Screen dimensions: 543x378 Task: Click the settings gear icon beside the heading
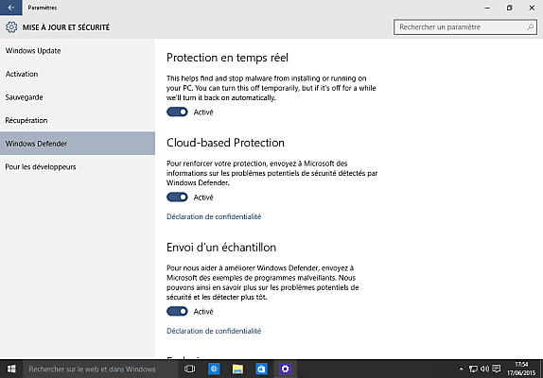point(11,27)
